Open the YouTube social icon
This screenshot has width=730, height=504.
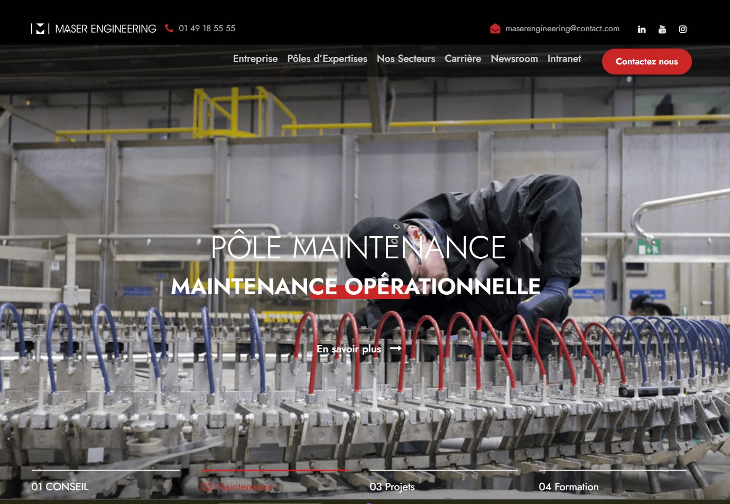point(662,29)
